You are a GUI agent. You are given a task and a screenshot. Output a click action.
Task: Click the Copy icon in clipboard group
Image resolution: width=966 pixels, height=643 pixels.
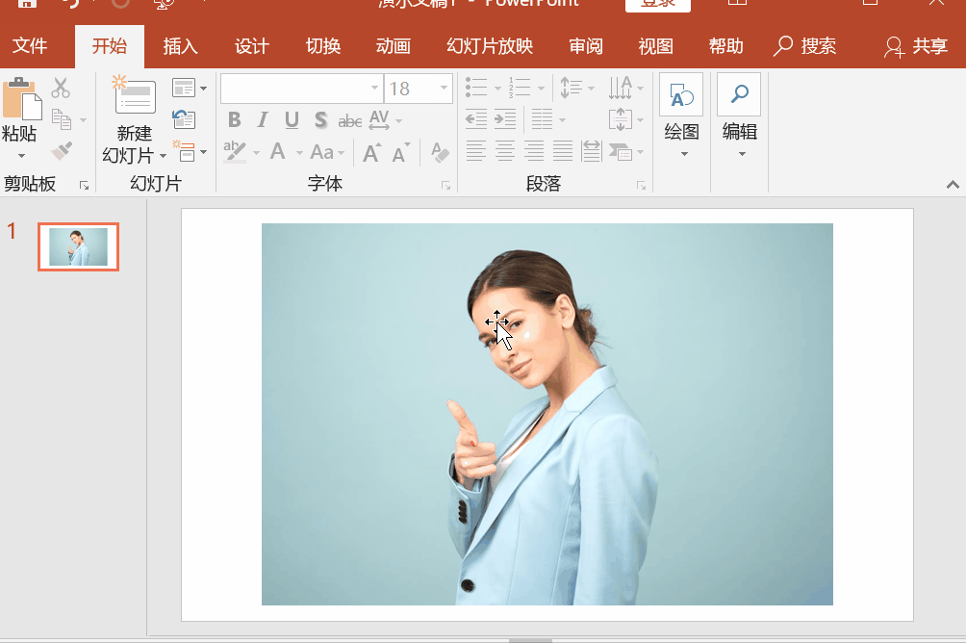tap(61, 119)
